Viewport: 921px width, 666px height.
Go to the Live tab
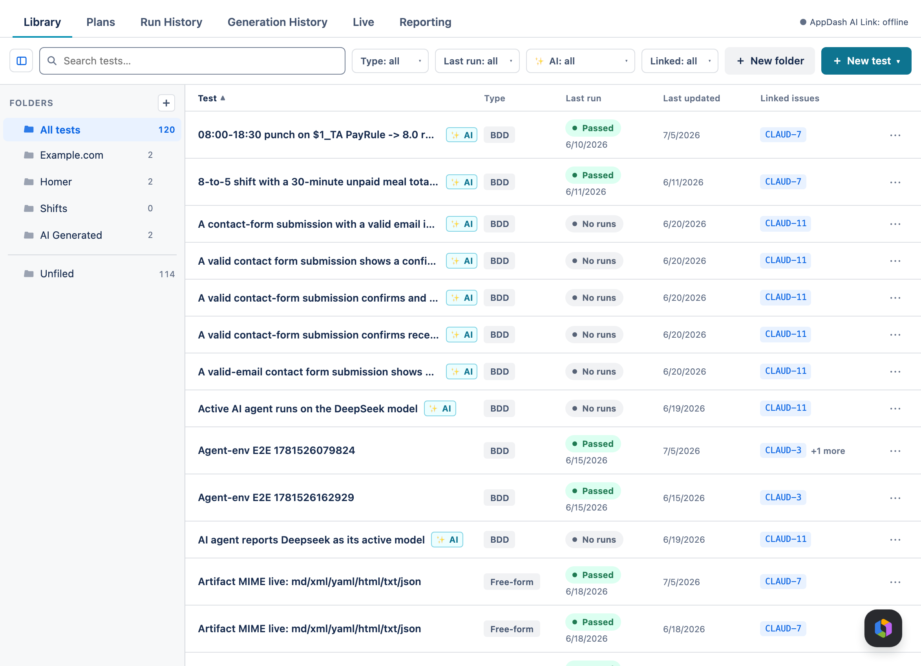pos(363,22)
